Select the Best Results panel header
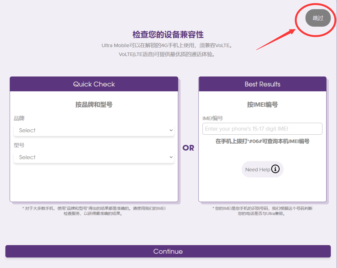 coord(262,84)
